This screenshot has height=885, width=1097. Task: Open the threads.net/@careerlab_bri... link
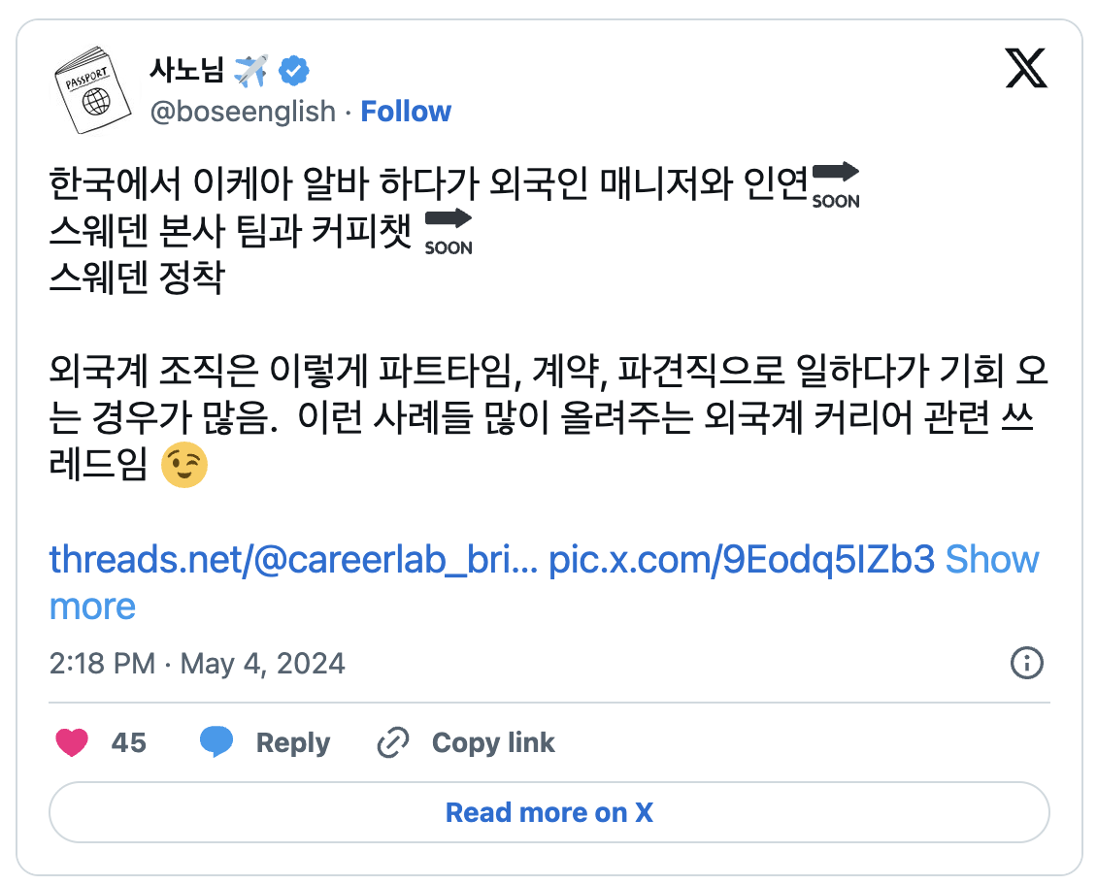287,559
